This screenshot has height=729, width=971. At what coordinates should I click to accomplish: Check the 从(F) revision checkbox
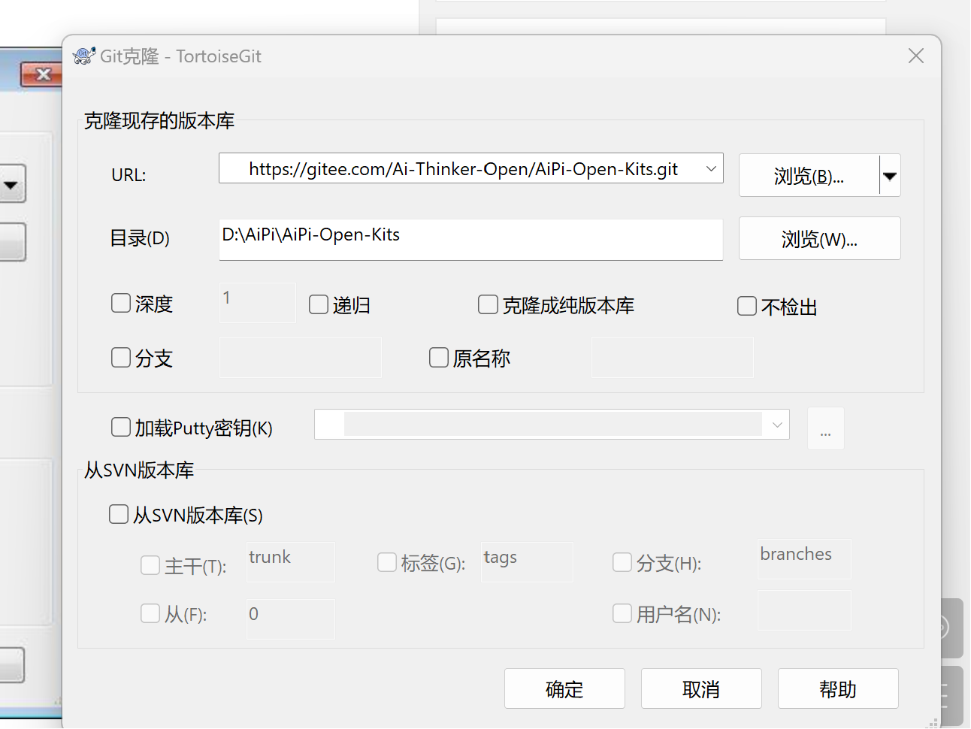coord(150,613)
